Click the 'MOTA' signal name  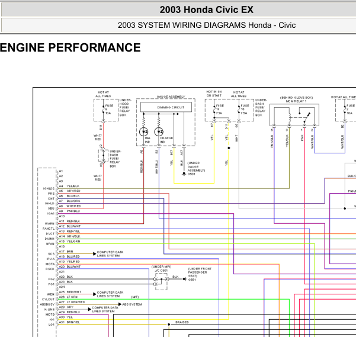[50, 264]
